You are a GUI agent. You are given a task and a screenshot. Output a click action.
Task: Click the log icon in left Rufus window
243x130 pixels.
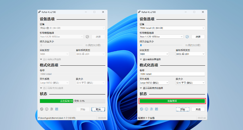coord(57,109)
